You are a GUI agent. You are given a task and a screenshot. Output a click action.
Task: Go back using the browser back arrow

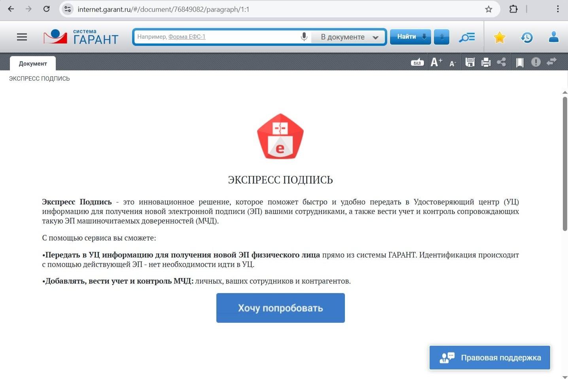pyautogui.click(x=11, y=9)
